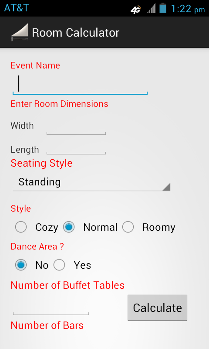Focus the Length input field
This screenshot has height=349, width=209.
click(76, 148)
